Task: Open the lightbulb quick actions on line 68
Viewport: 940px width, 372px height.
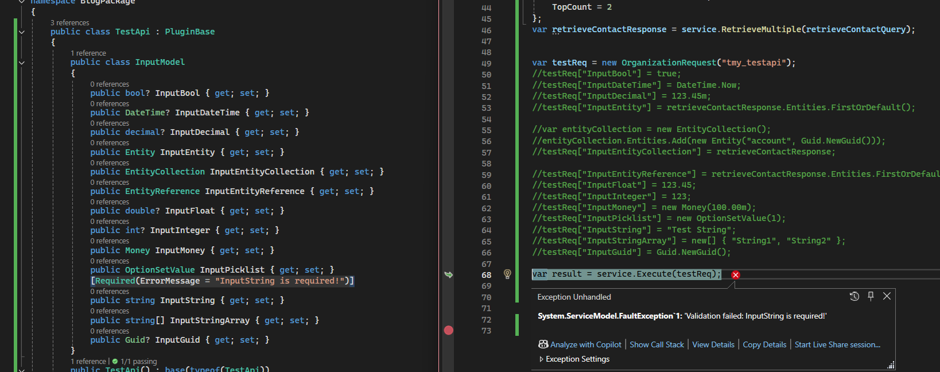Action: tap(507, 274)
